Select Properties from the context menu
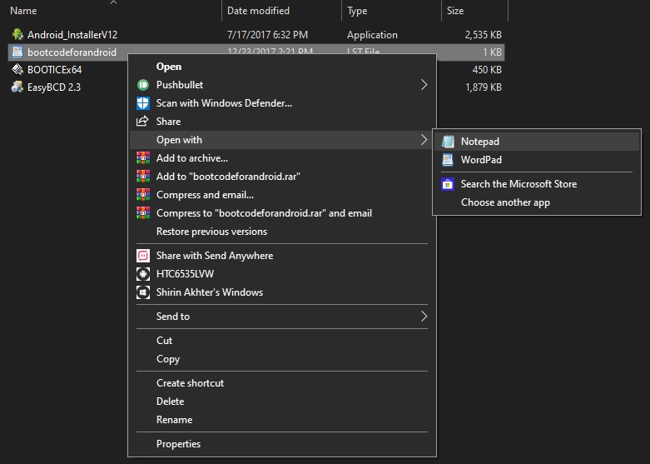Viewport: 650px width, 464px height. point(179,444)
